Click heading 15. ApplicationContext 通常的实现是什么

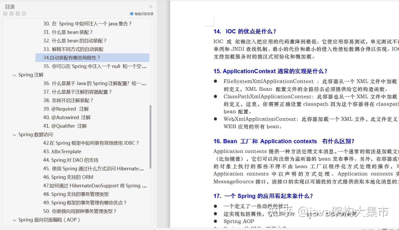tap(270, 71)
